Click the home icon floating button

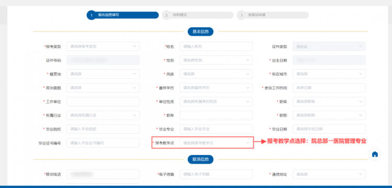(x=375, y=154)
